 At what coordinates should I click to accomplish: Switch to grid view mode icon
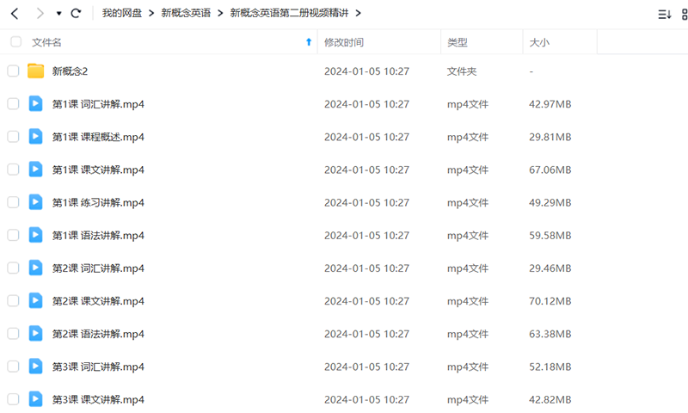[x=685, y=15]
